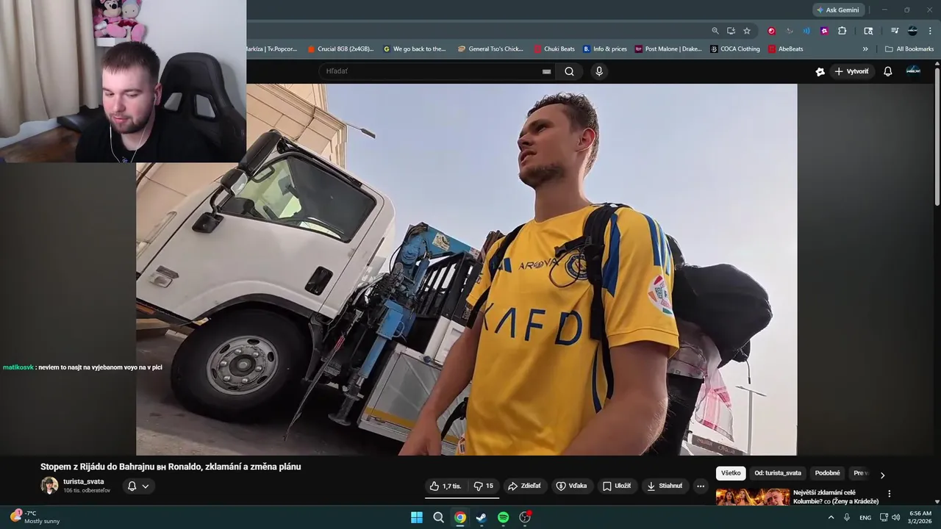Open Steam from the taskbar
Viewport: 941px width, 529px height.
[x=482, y=517]
